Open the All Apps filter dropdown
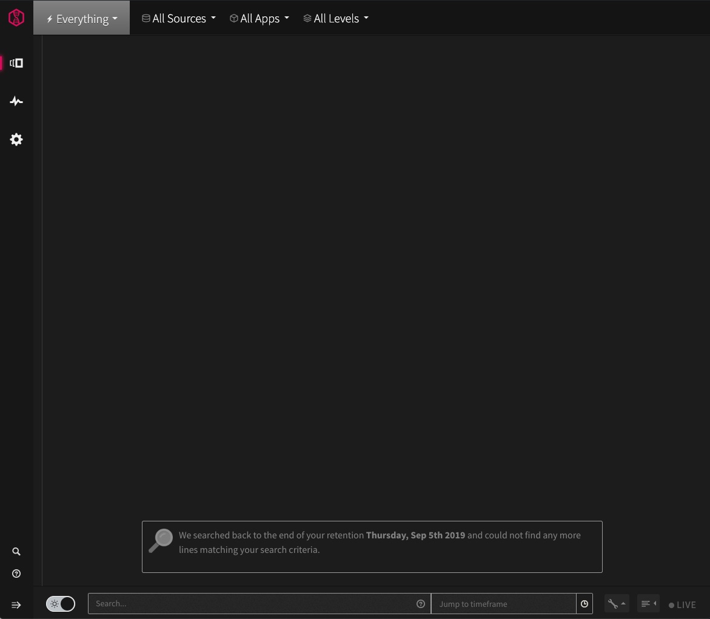710x619 pixels. (260, 18)
